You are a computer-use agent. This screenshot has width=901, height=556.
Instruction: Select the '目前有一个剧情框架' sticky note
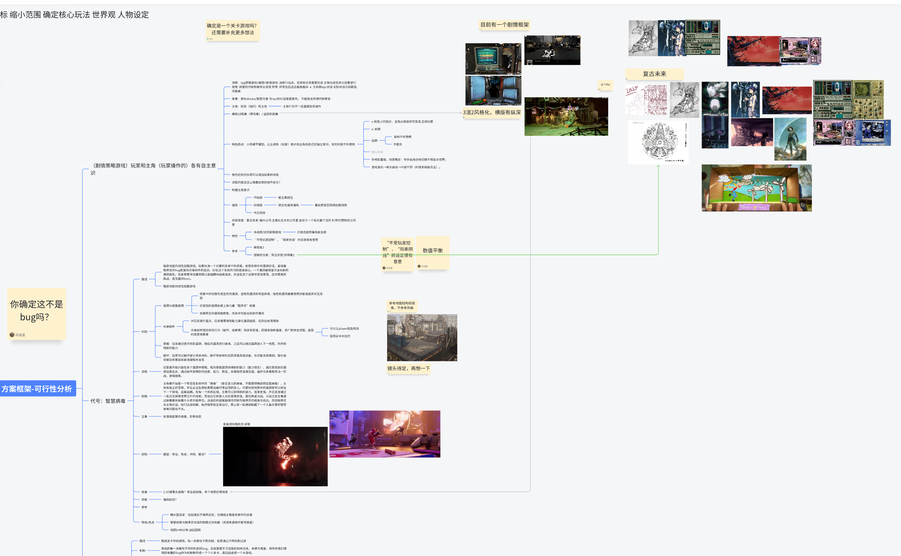(x=504, y=25)
